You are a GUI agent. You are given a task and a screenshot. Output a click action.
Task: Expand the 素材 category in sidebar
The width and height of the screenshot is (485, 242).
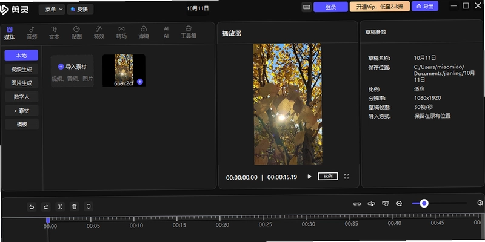[22, 111]
